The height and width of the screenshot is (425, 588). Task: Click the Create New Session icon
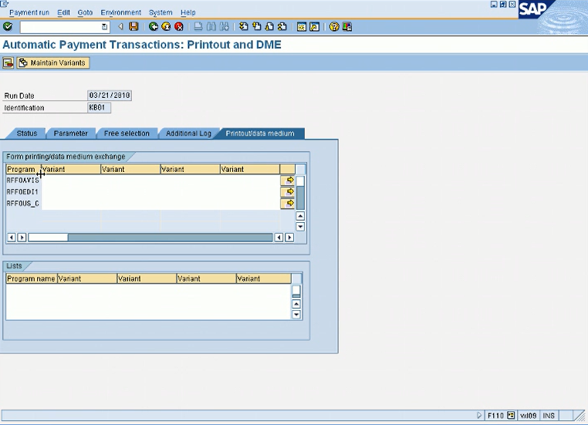pyautogui.click(x=302, y=26)
